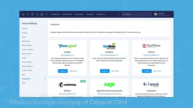Select Tags in settings sidebar
The height and width of the screenshot is (108, 193).
(x=24, y=75)
